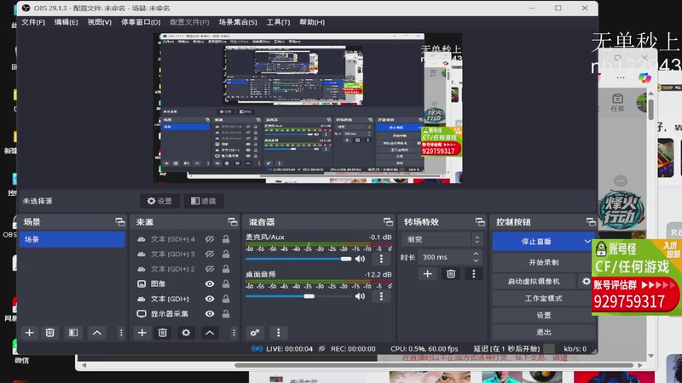Show hidden source 文本 (GDI+) 4
The height and width of the screenshot is (383, 682).
tap(210, 239)
